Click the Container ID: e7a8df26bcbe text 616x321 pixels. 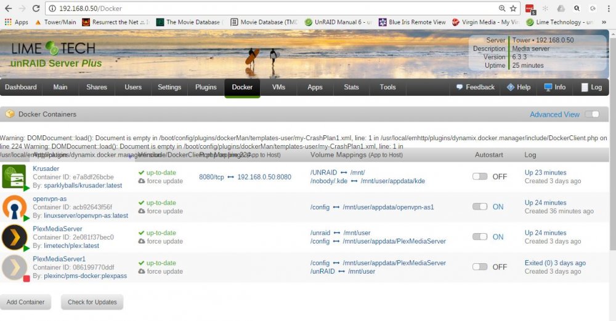(73, 177)
